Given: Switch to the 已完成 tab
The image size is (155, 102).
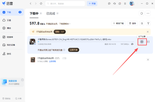Looking at the screenshot, I should pos(51,13).
